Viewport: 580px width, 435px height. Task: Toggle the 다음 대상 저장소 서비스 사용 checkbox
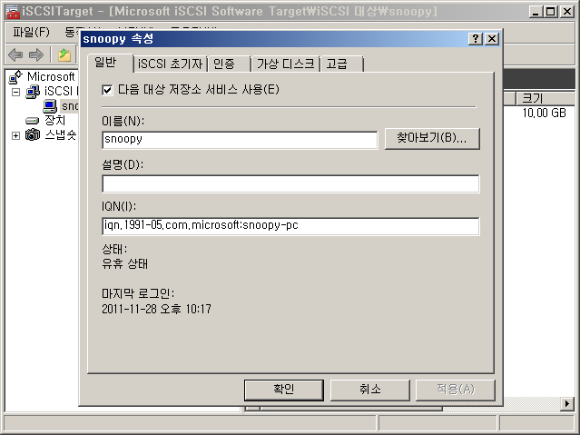coord(107,90)
